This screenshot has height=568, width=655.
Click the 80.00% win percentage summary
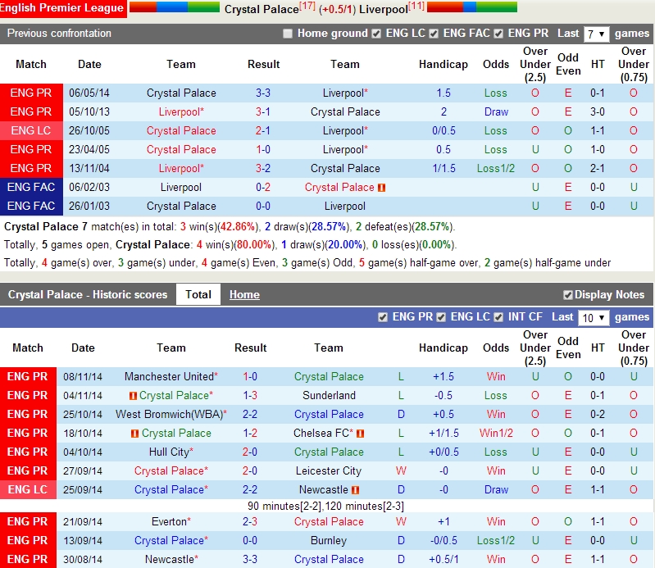tap(254, 244)
